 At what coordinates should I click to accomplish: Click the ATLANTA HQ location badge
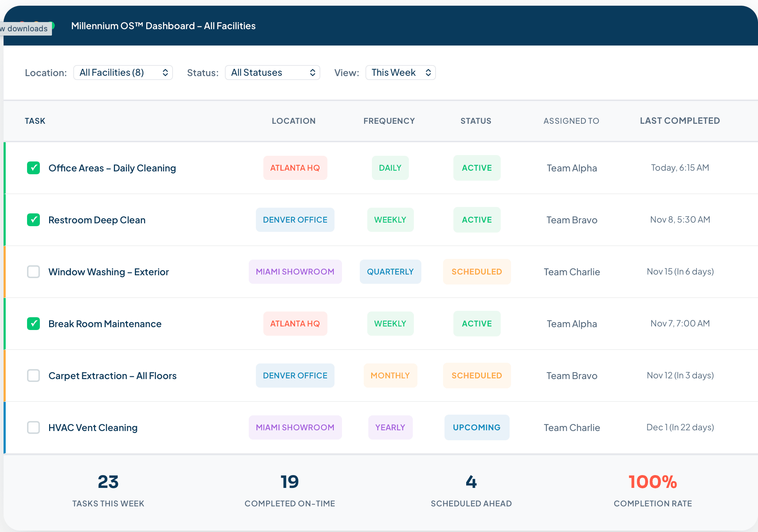pos(295,168)
